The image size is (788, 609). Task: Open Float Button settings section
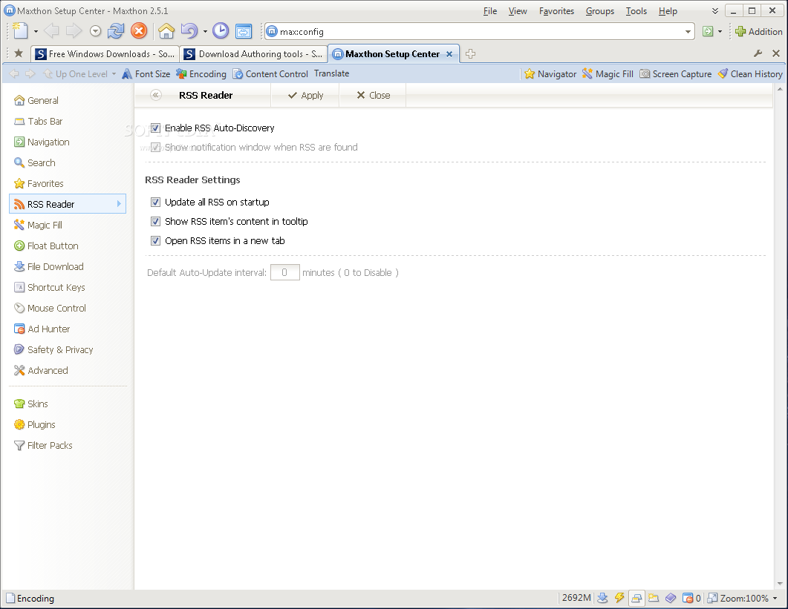tap(68, 246)
